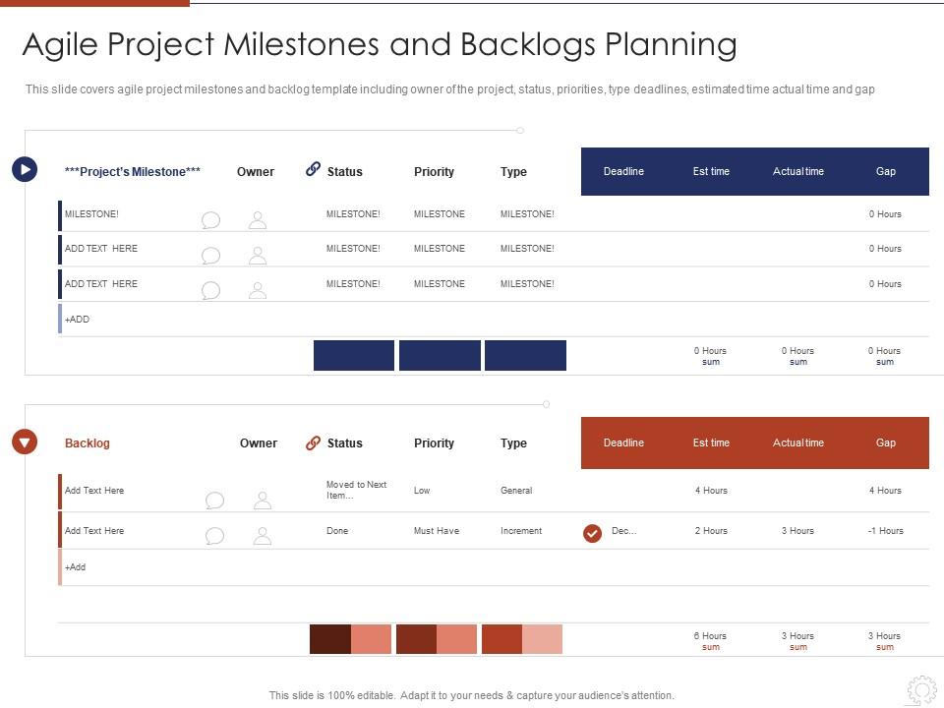Screen dimensions: 944x708
Task: Click +Add in the Backlog table
Action: pos(73,566)
